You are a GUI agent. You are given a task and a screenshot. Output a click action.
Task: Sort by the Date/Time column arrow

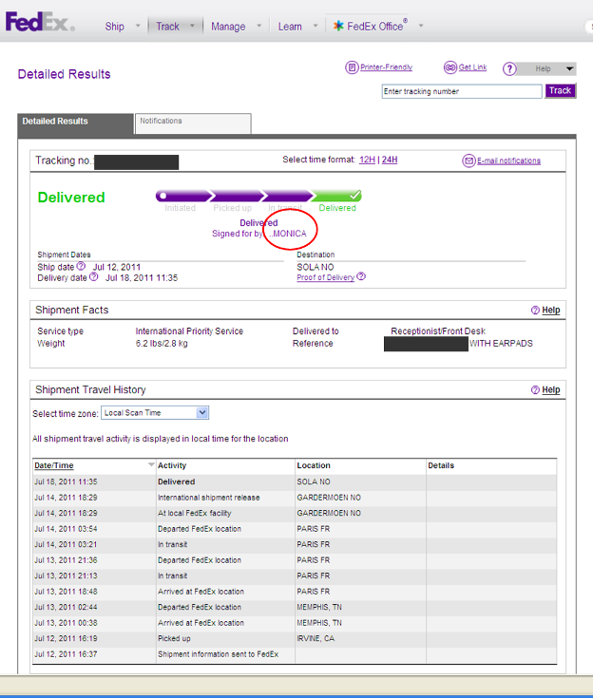[151, 464]
